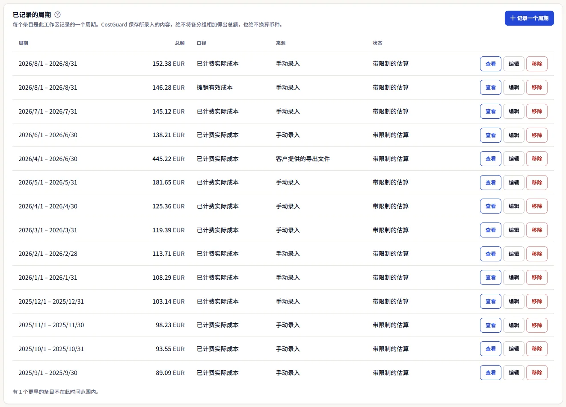The width and height of the screenshot is (566, 407).
Task: View the 113.71 EUR February entry
Action: click(491, 254)
